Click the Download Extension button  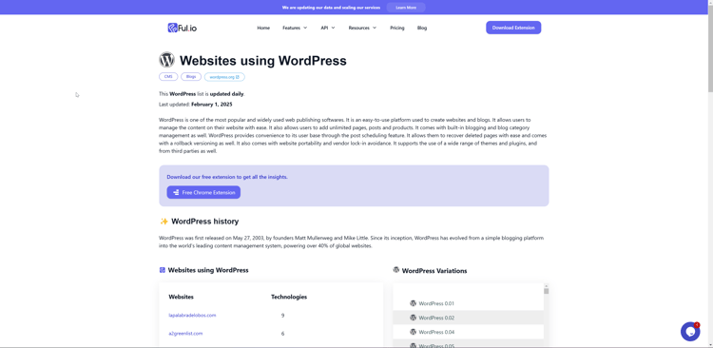click(x=513, y=28)
